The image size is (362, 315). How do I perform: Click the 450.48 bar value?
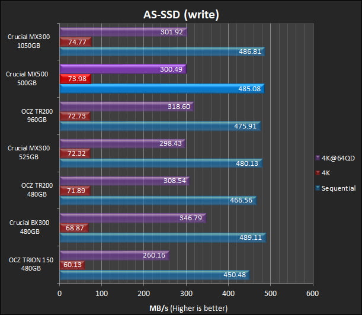[235, 275]
